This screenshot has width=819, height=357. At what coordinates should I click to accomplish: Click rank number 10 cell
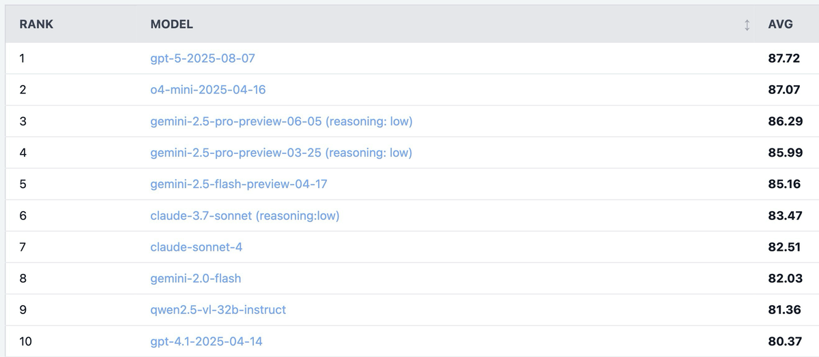tap(25, 341)
